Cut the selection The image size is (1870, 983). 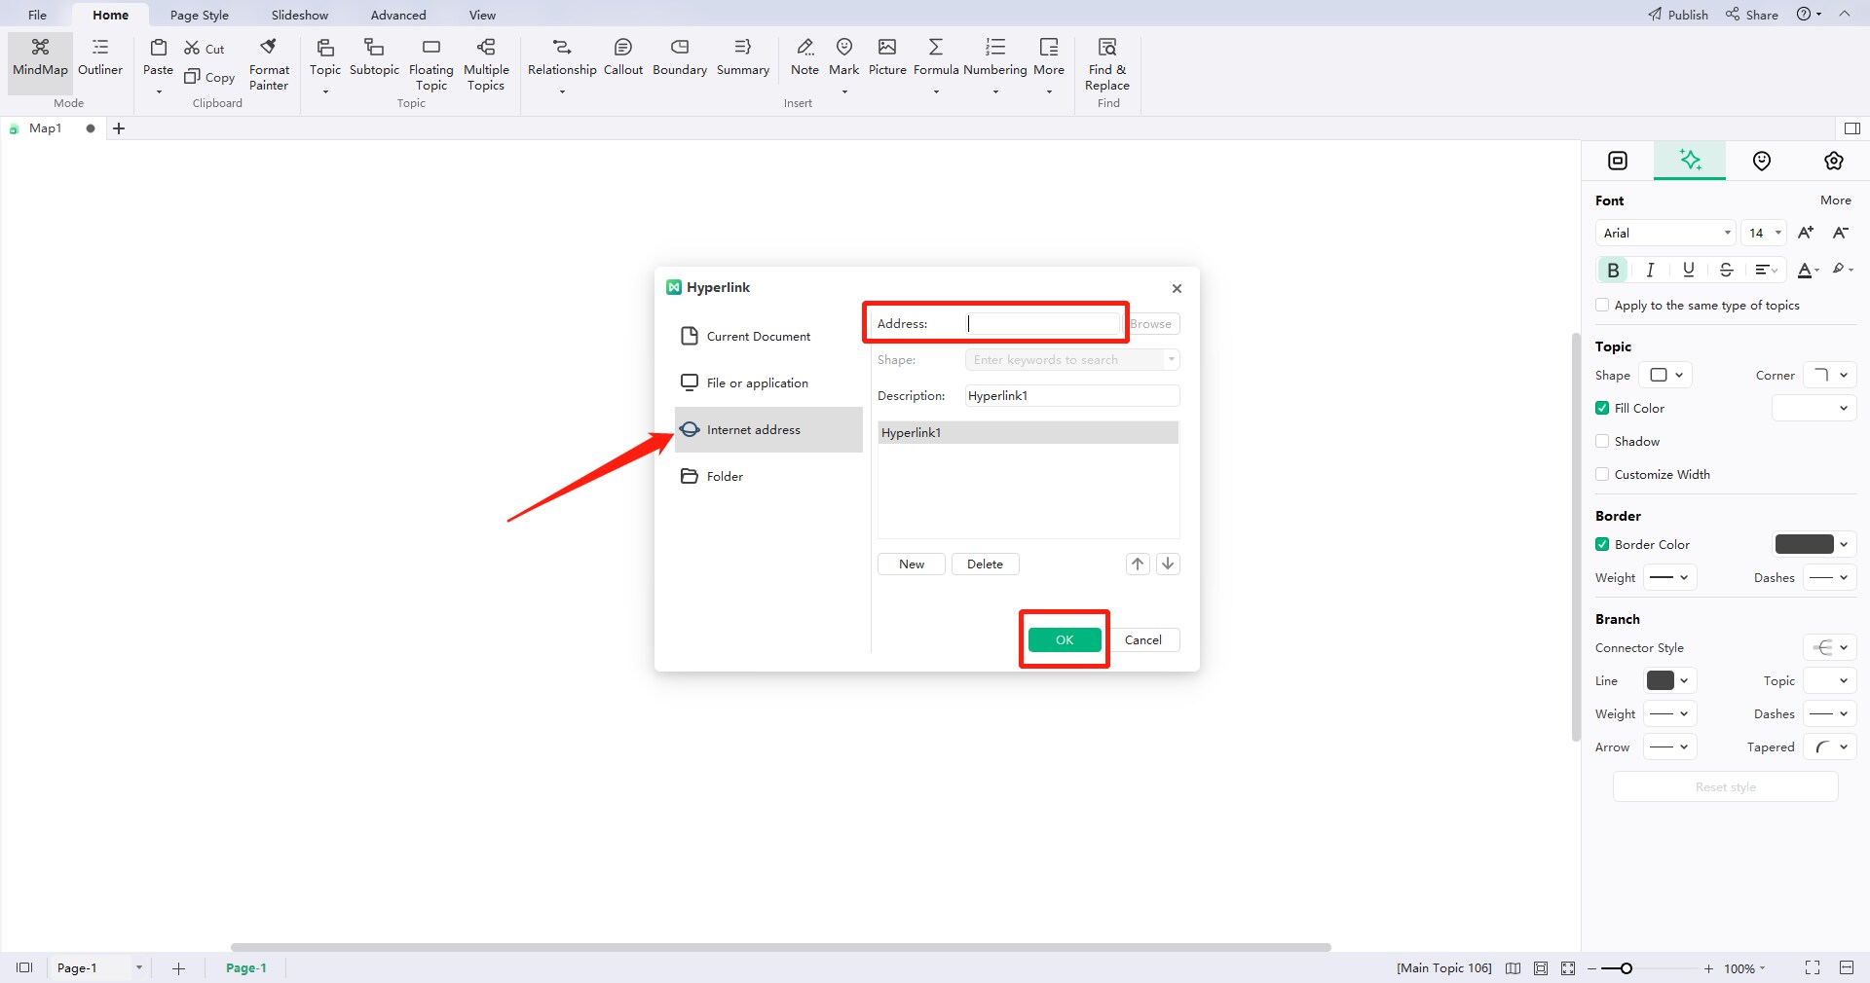tap(205, 49)
